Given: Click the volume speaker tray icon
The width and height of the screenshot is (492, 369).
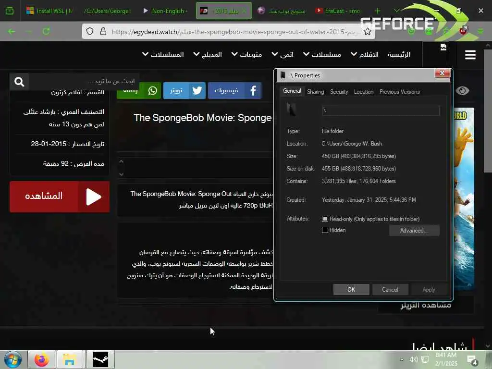Looking at the screenshot, I should pos(413,359).
